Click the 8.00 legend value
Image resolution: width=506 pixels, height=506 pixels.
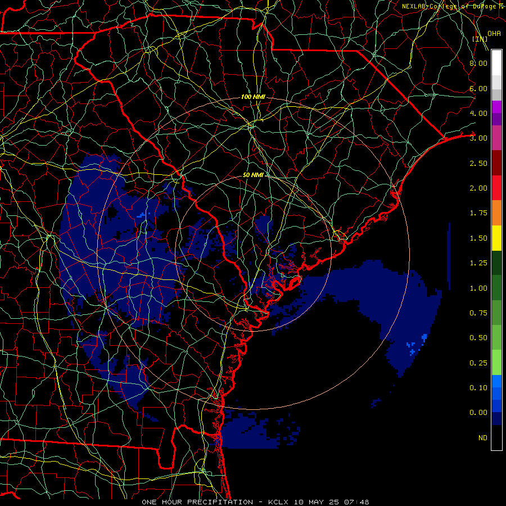click(478, 63)
